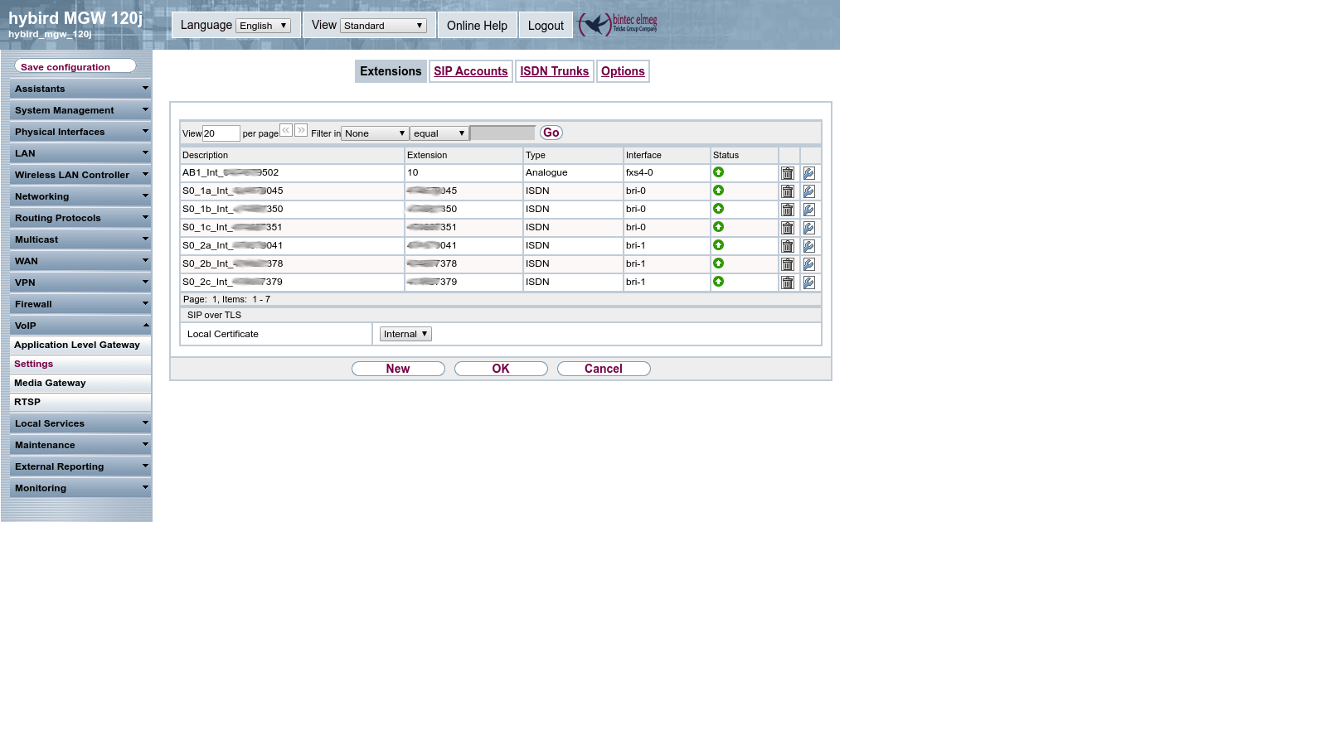Click green status icon of S0_2b_Int row
Viewport: 1325px width, 744px height.
coord(719,263)
